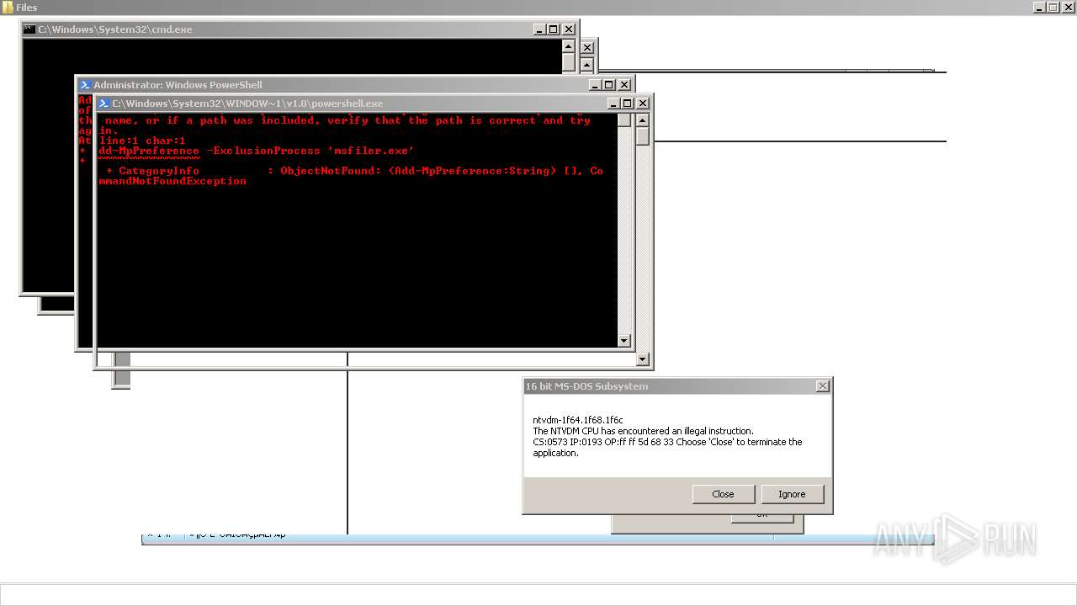Screen dimensions: 1077x606
Task: Dismiss 16 bit MS-DOS Subsystem dialog via X
Action: click(x=823, y=386)
